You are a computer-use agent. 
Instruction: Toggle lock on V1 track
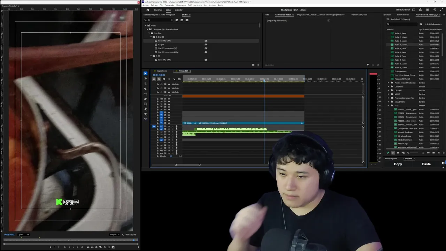[x=157, y=123]
